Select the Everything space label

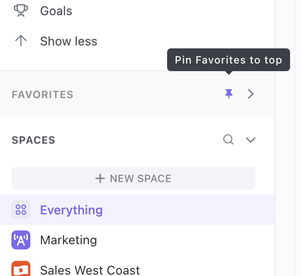71,210
